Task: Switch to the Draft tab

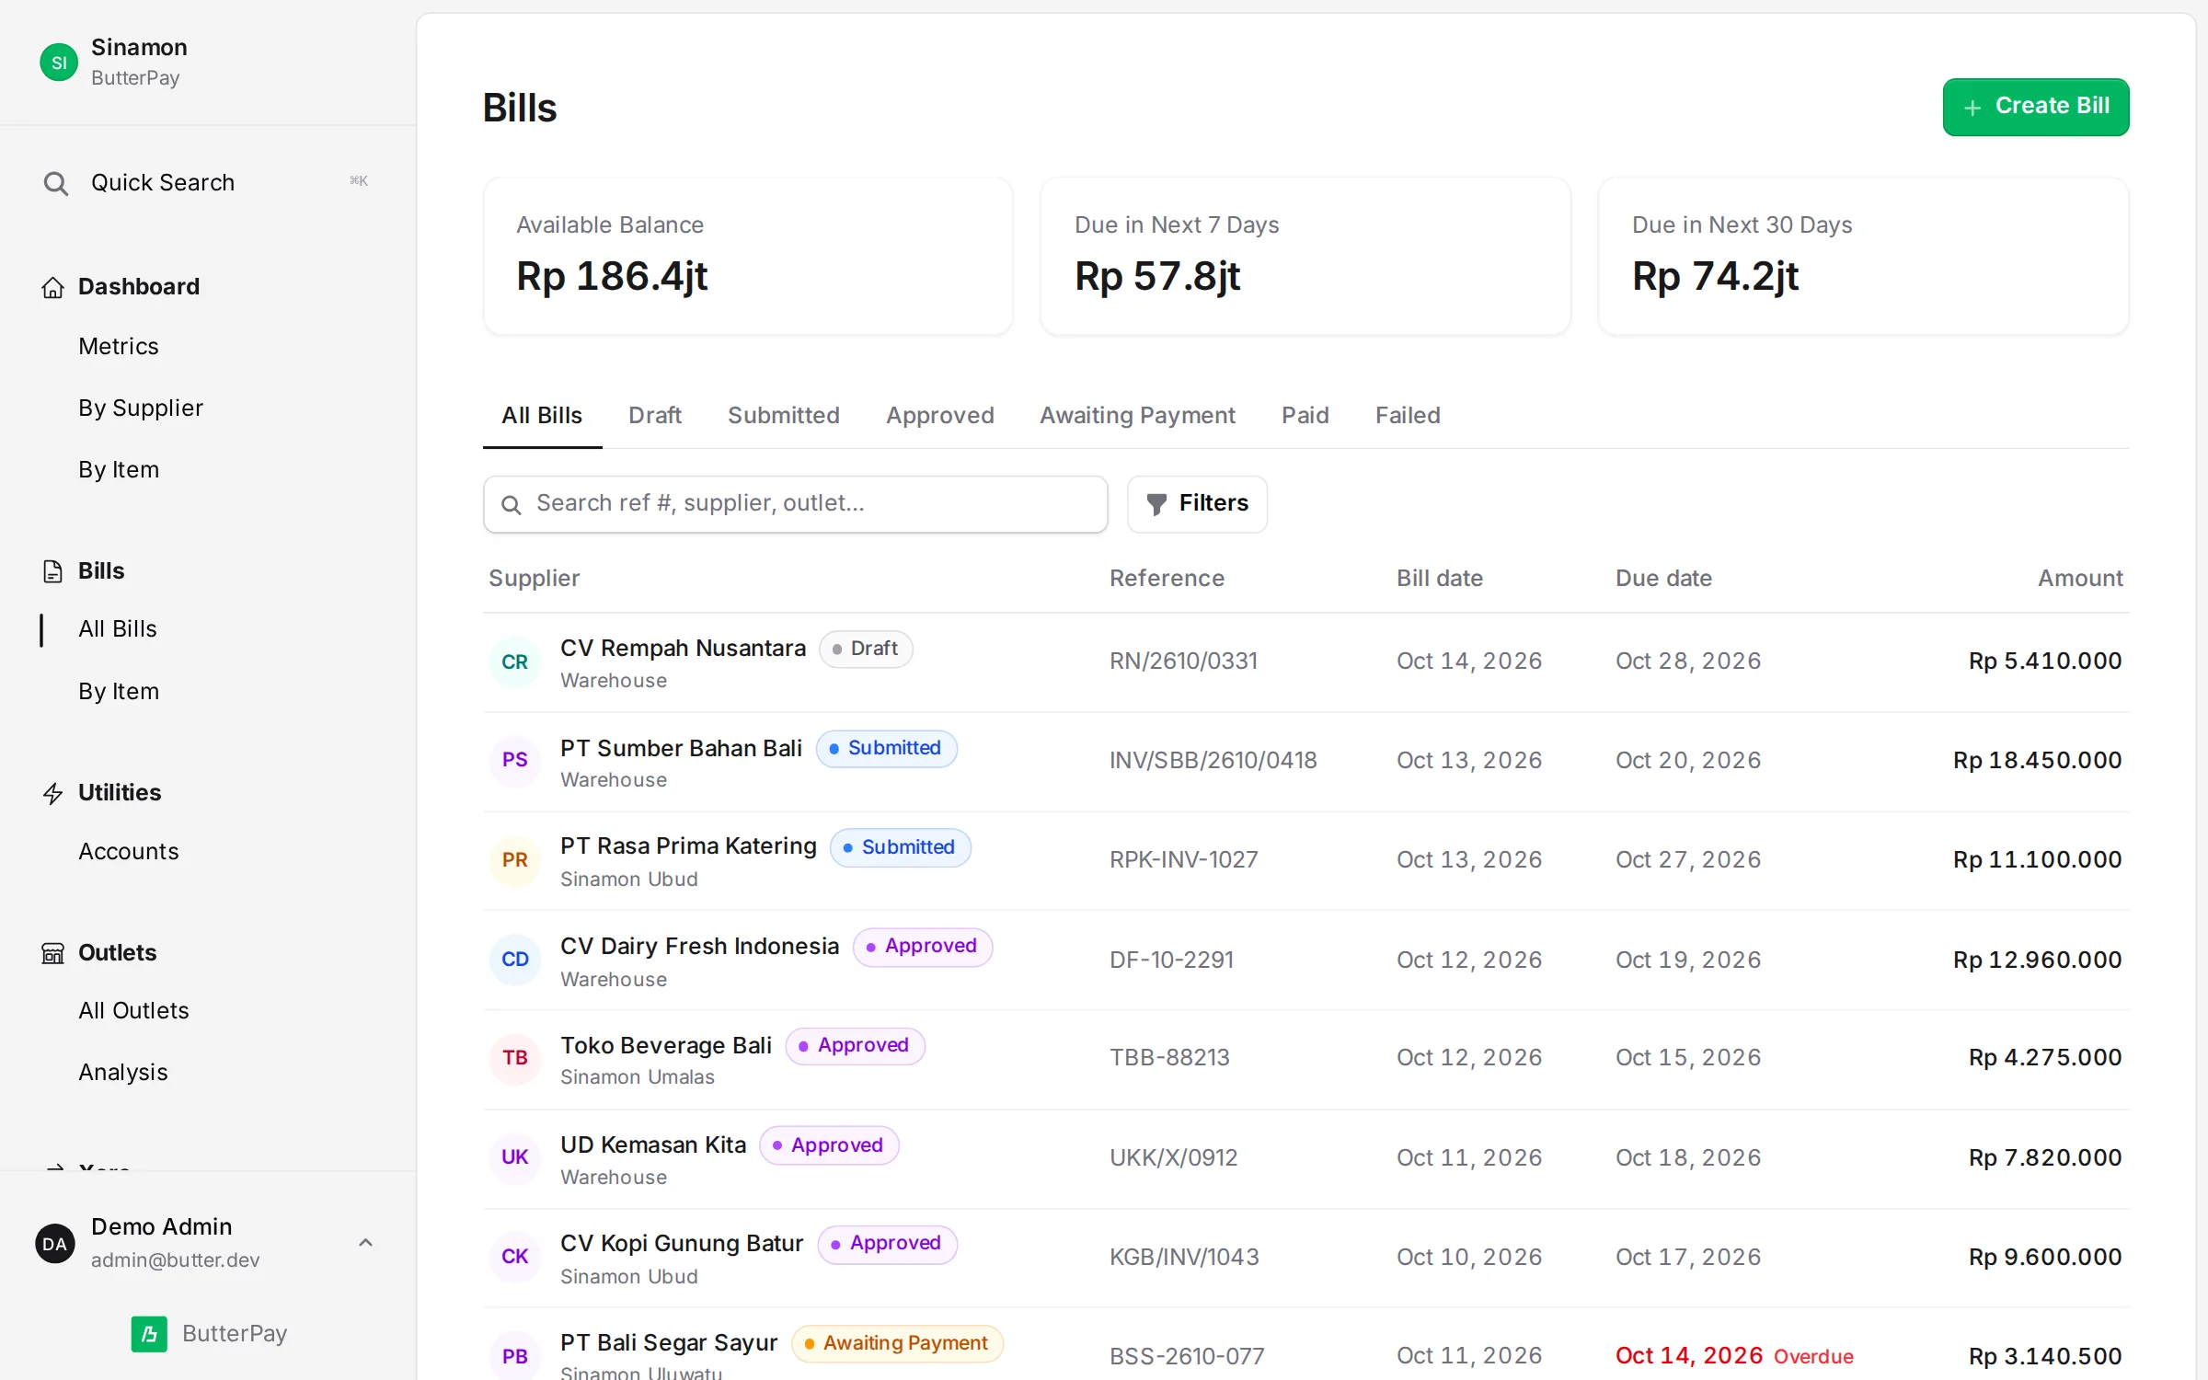Action: click(x=655, y=416)
